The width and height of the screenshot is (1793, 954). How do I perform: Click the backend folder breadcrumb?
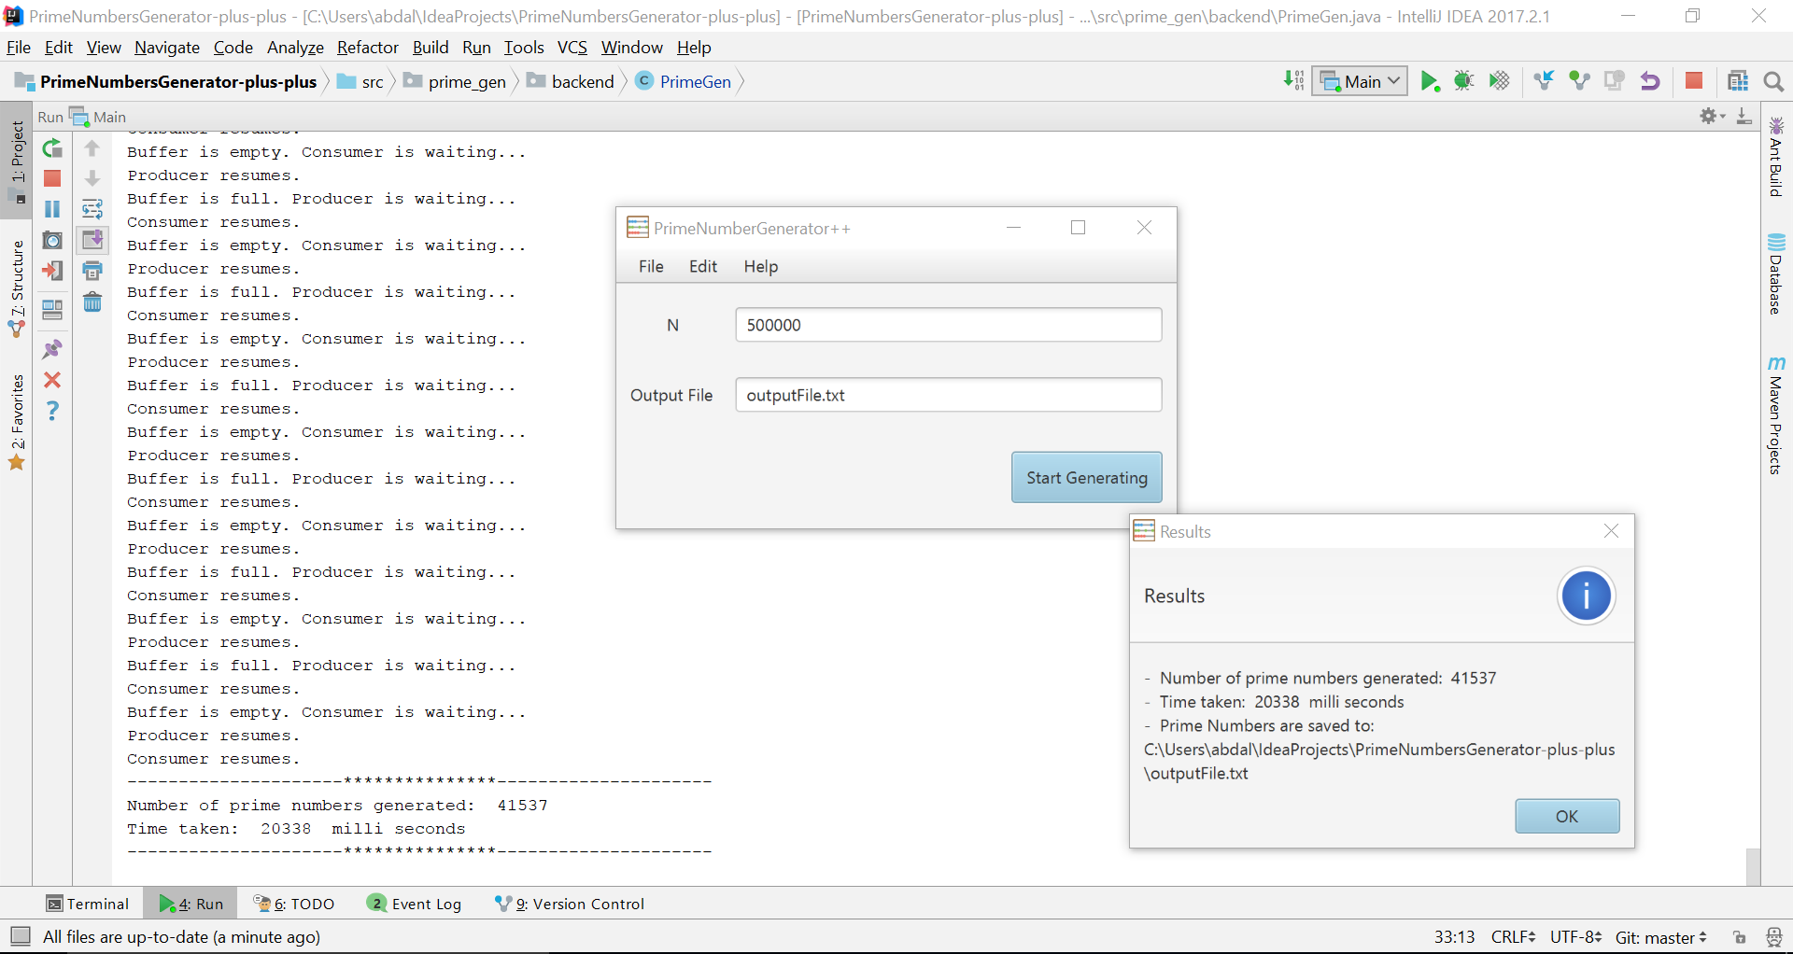click(x=571, y=81)
